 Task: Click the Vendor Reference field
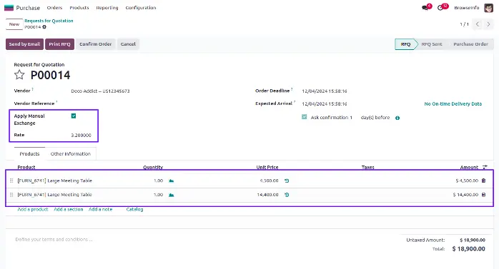(x=157, y=103)
